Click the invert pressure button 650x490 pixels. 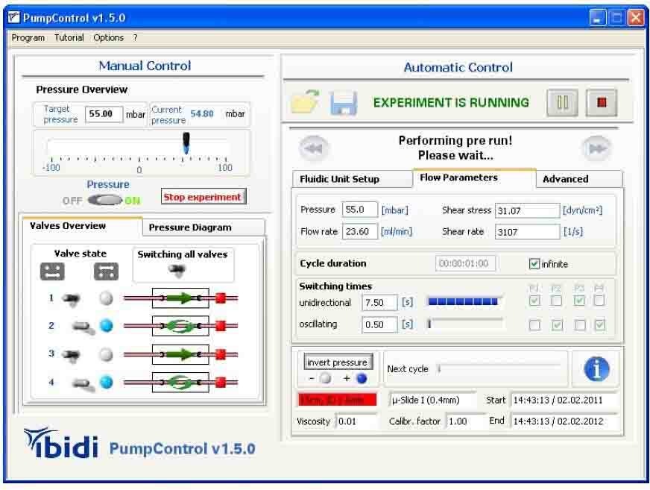click(x=338, y=362)
